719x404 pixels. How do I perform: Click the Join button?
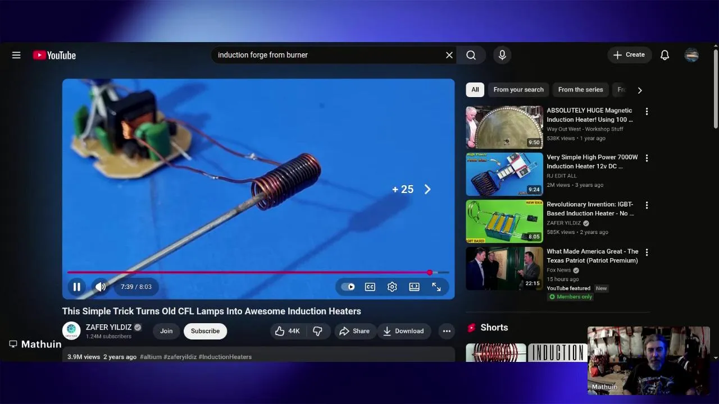(166, 331)
